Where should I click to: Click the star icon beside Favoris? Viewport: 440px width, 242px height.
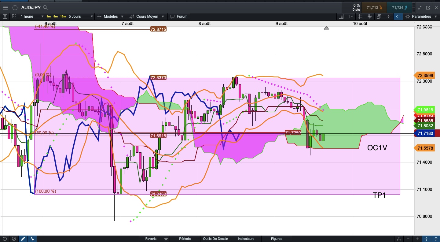pyautogui.click(x=166, y=239)
